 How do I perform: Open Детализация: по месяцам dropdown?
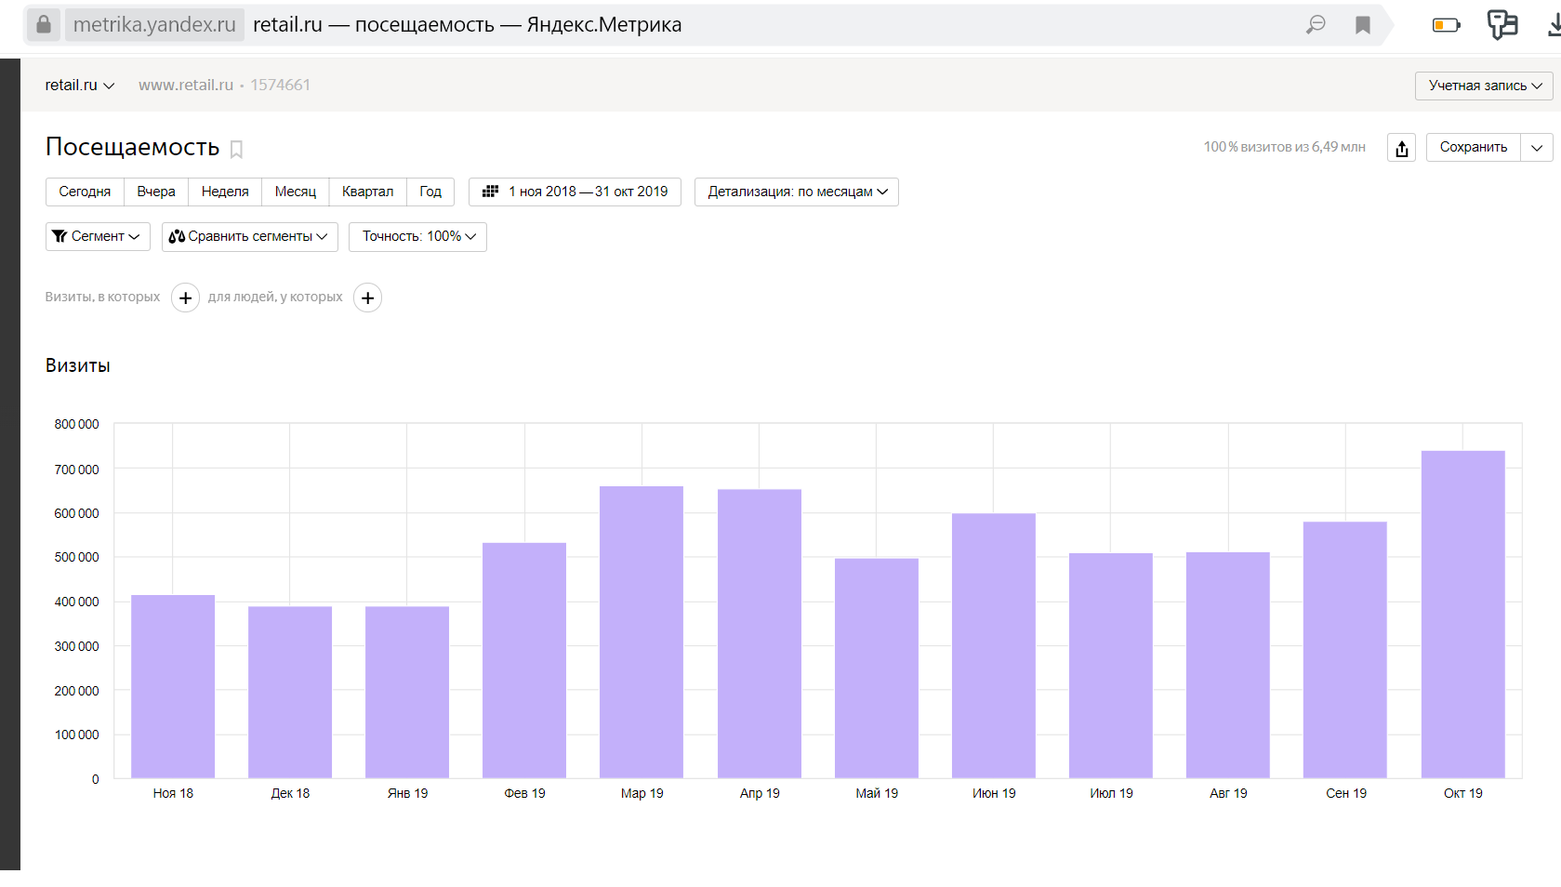797,192
